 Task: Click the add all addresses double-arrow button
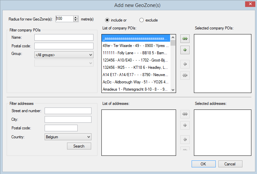click(185, 114)
